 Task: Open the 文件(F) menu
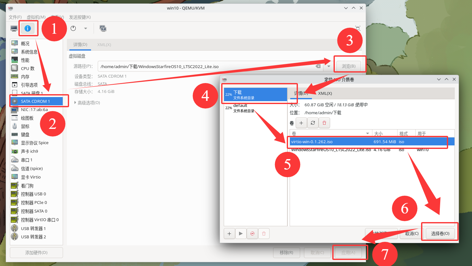pyautogui.click(x=15, y=17)
